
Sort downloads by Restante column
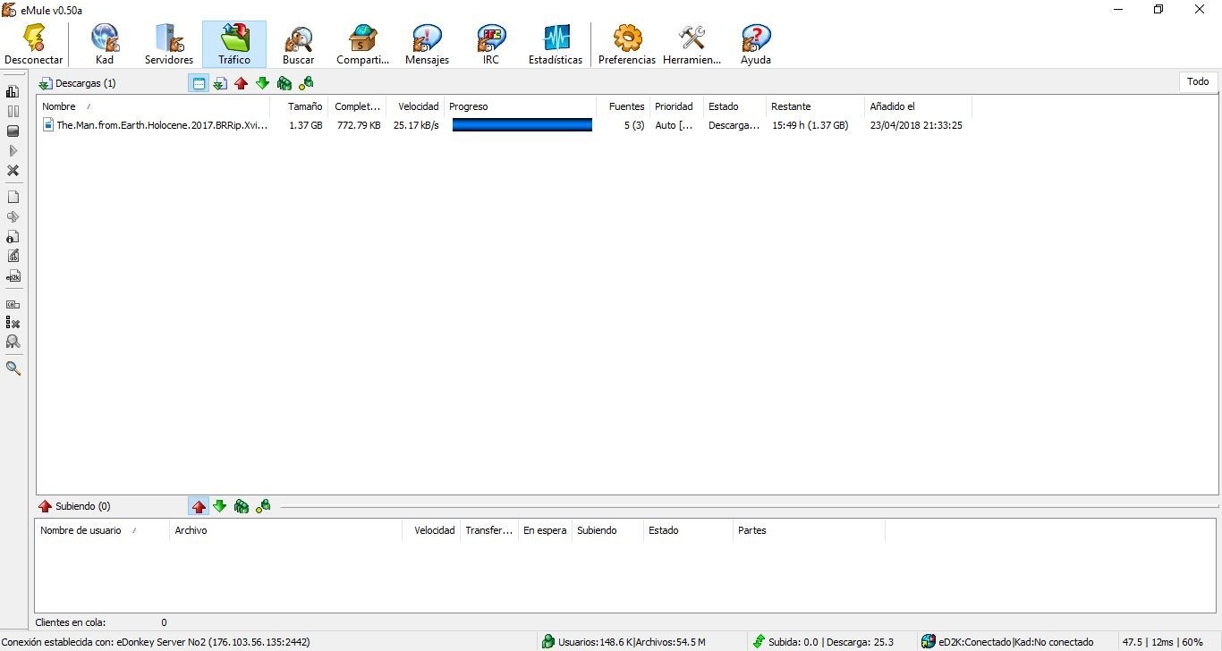click(x=815, y=106)
